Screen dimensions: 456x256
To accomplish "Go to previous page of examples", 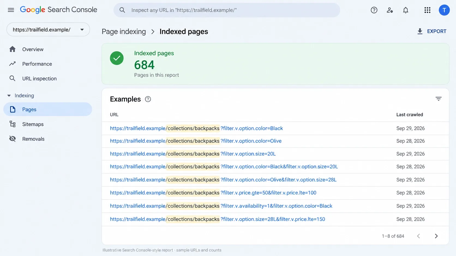I will pyautogui.click(x=418, y=236).
